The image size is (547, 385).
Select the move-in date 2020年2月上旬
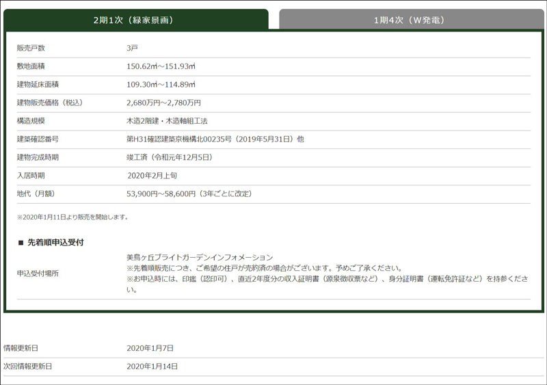pyautogui.click(x=152, y=176)
